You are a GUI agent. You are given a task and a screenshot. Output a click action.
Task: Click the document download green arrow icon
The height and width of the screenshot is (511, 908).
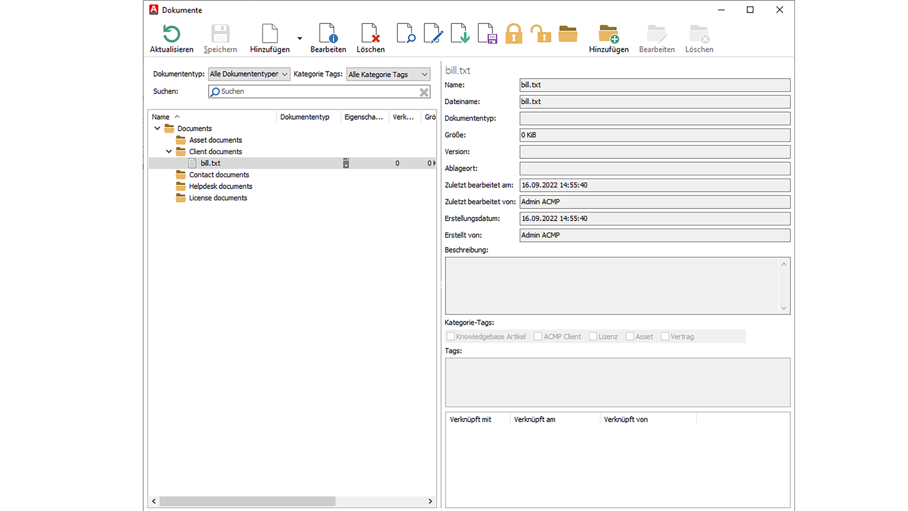(460, 34)
